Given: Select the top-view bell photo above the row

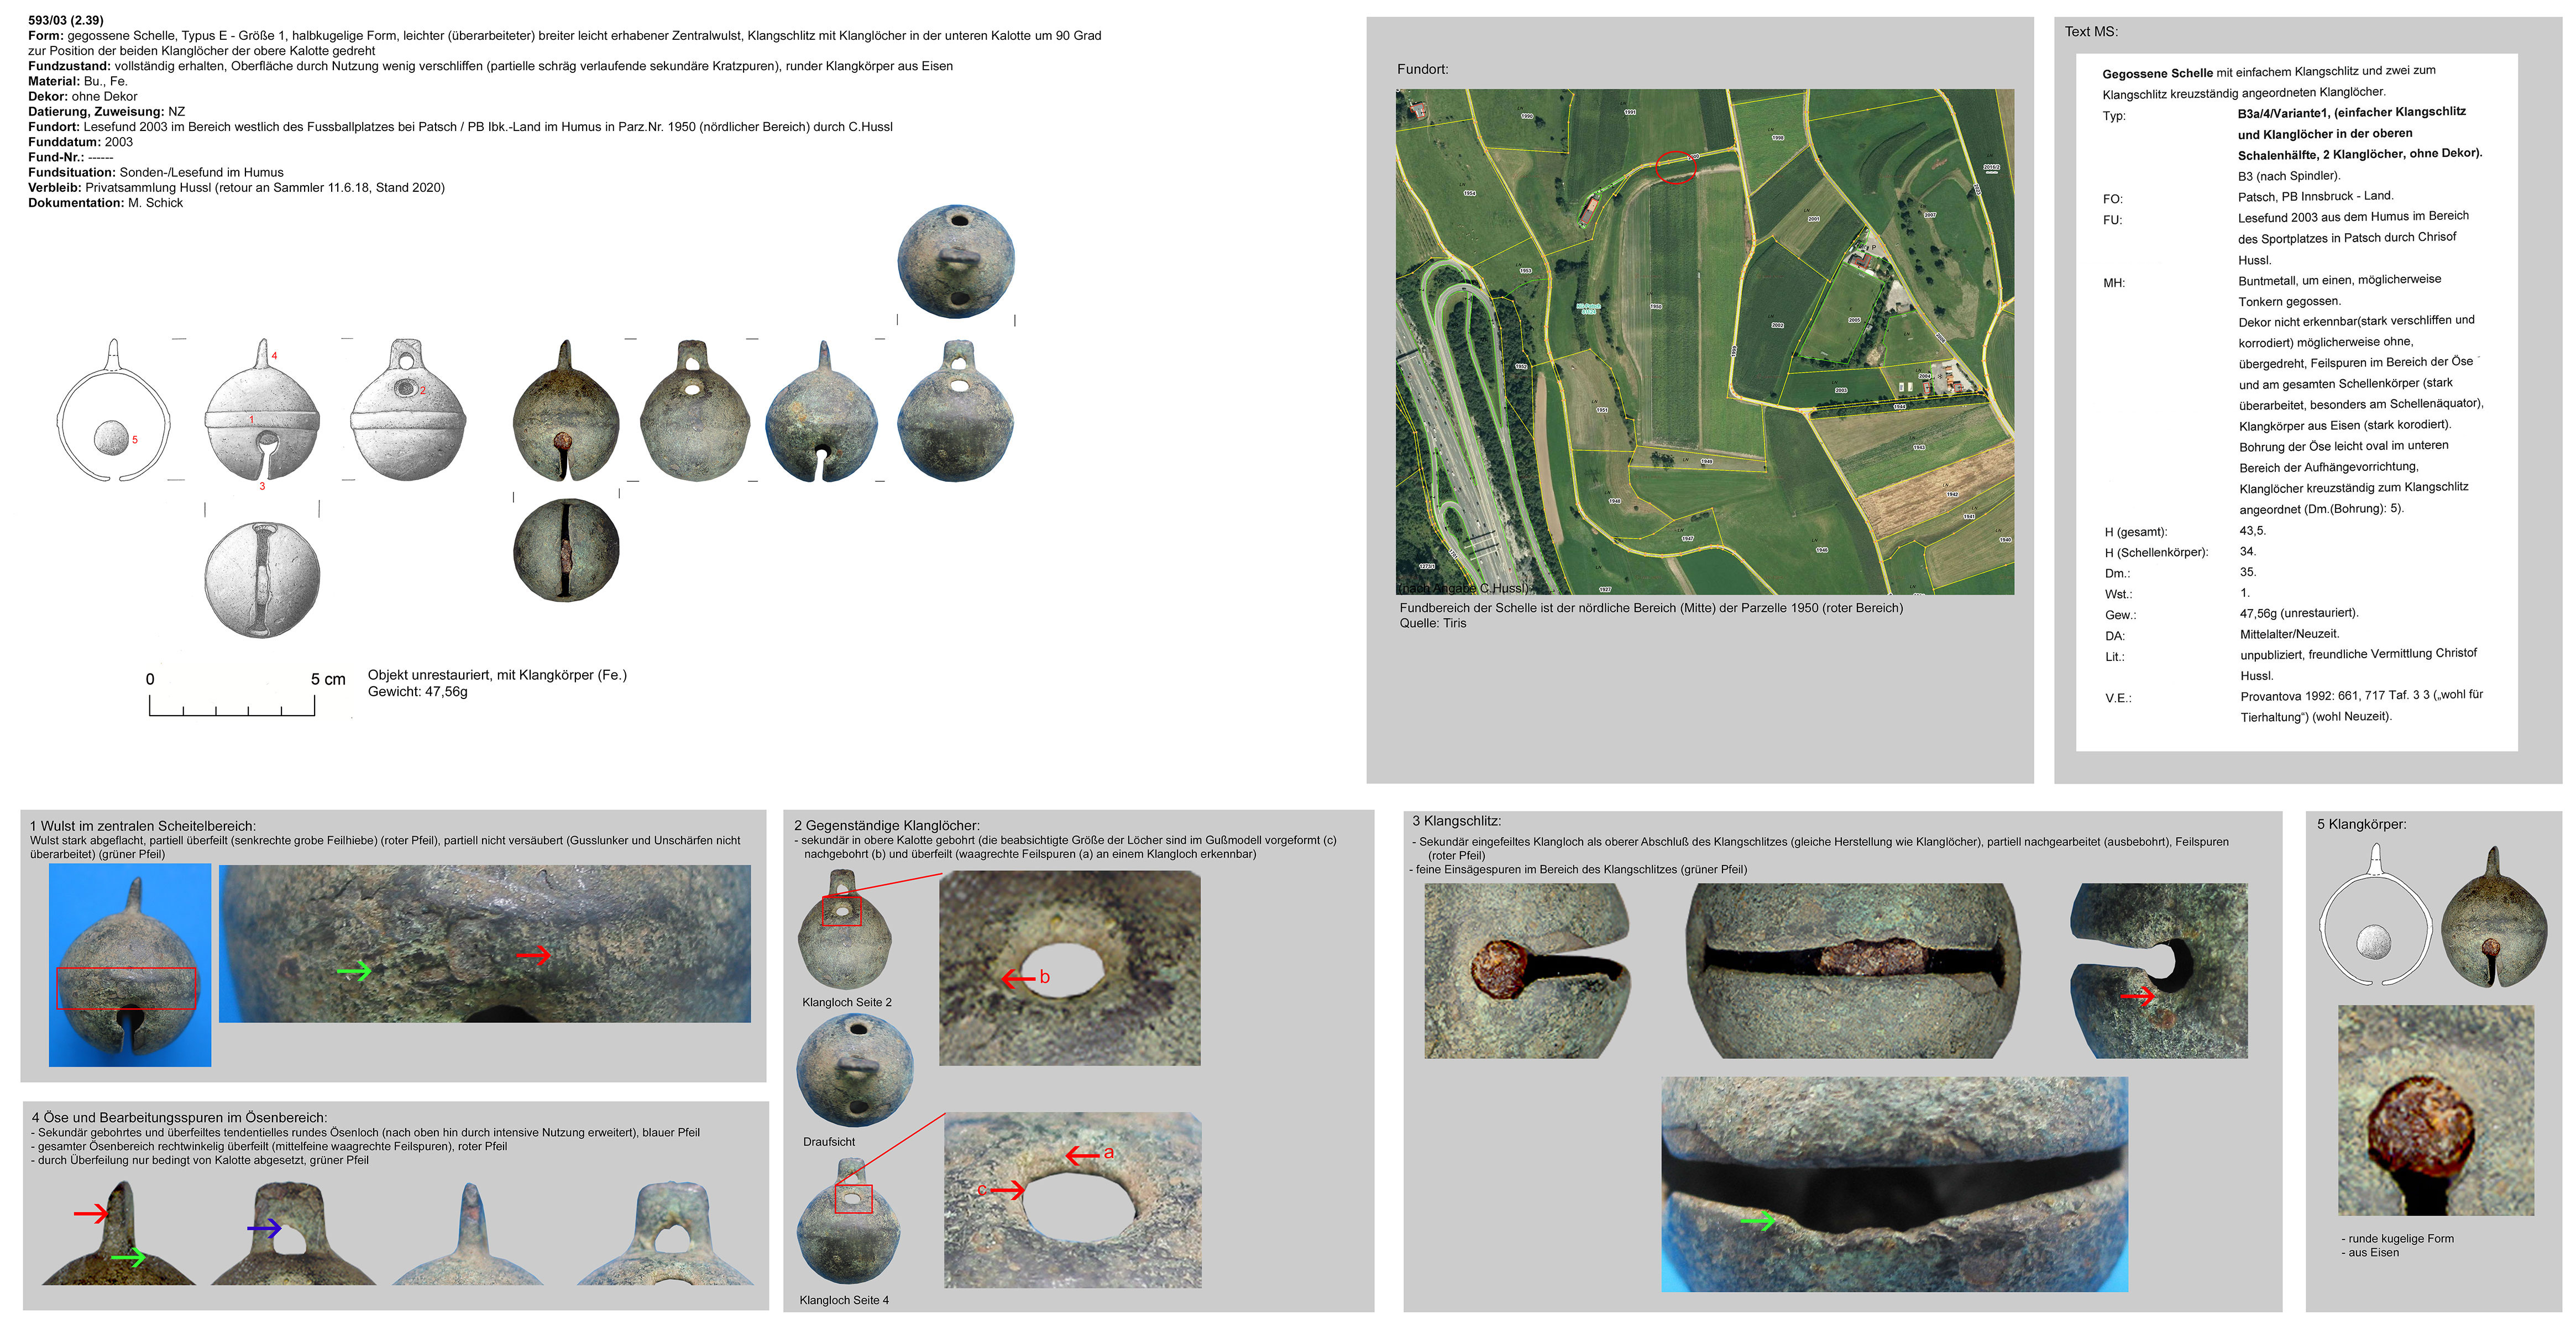Looking at the screenshot, I should click(956, 262).
